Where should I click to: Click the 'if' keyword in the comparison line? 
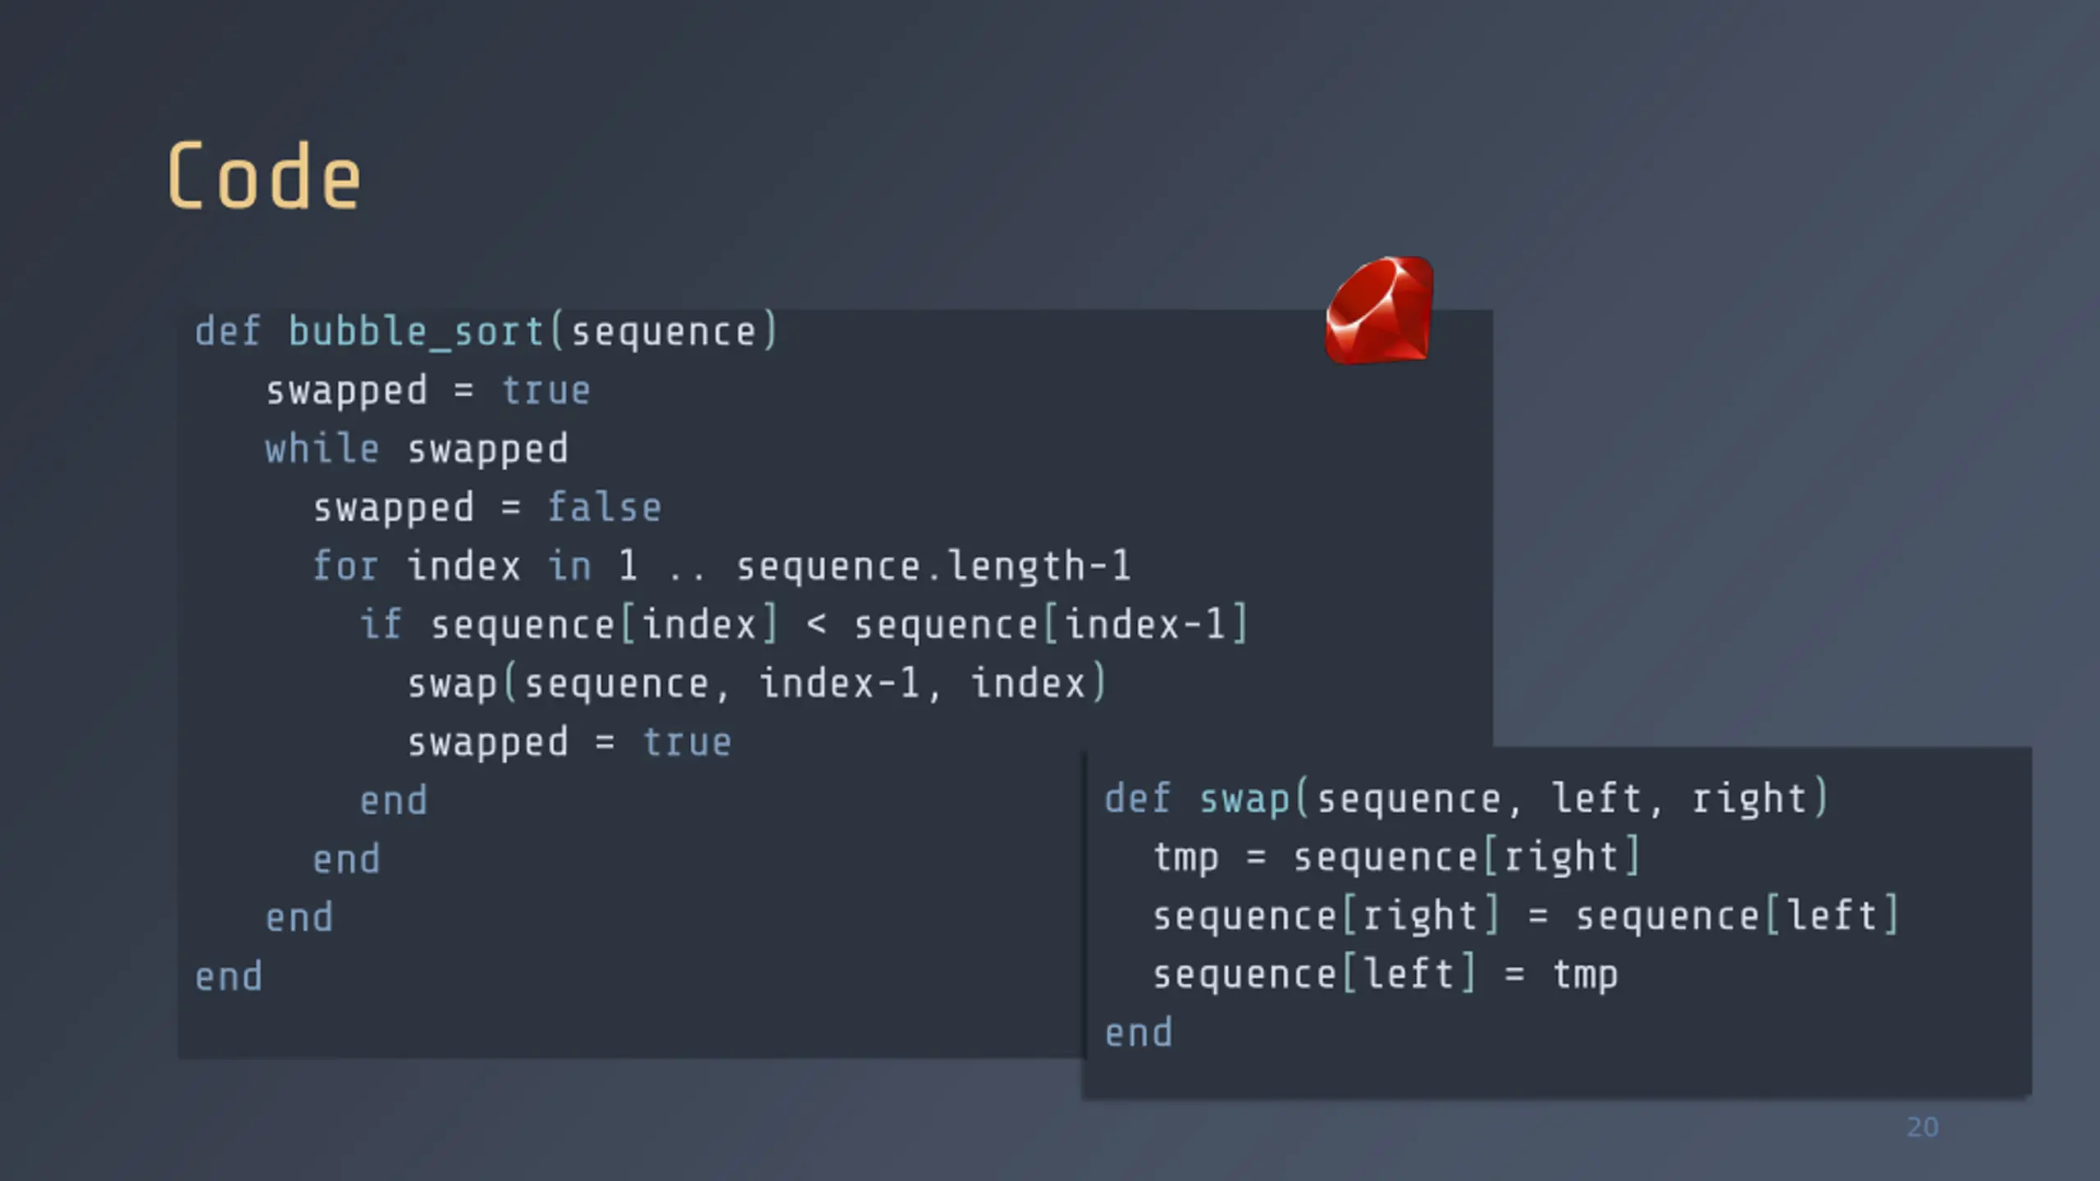pyautogui.click(x=381, y=624)
